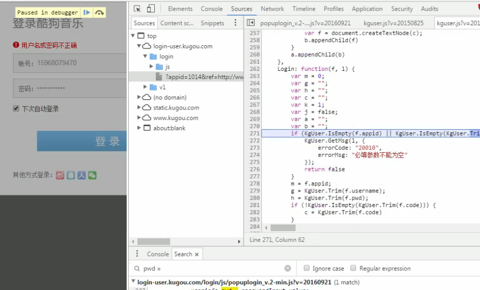Enable Regular expression search

point(353,268)
